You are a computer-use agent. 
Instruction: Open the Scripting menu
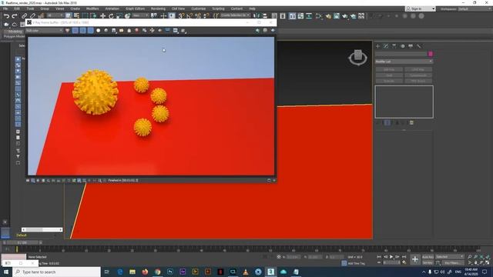pos(218,8)
